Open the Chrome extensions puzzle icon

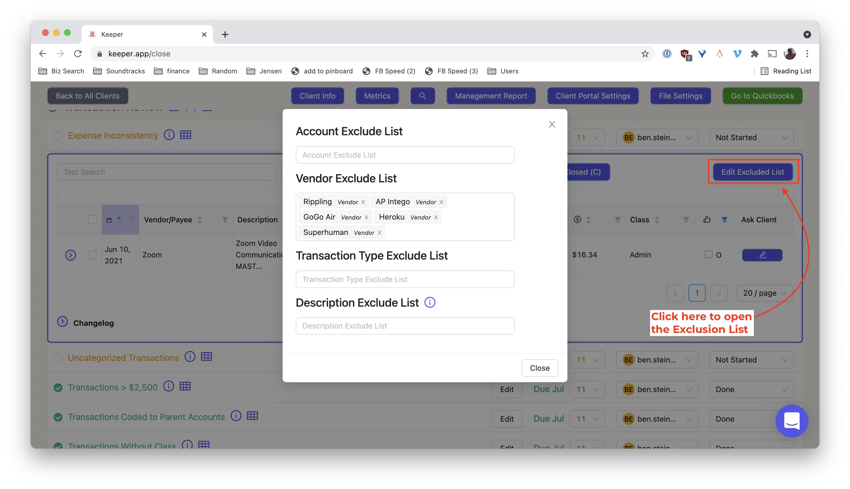coord(754,54)
